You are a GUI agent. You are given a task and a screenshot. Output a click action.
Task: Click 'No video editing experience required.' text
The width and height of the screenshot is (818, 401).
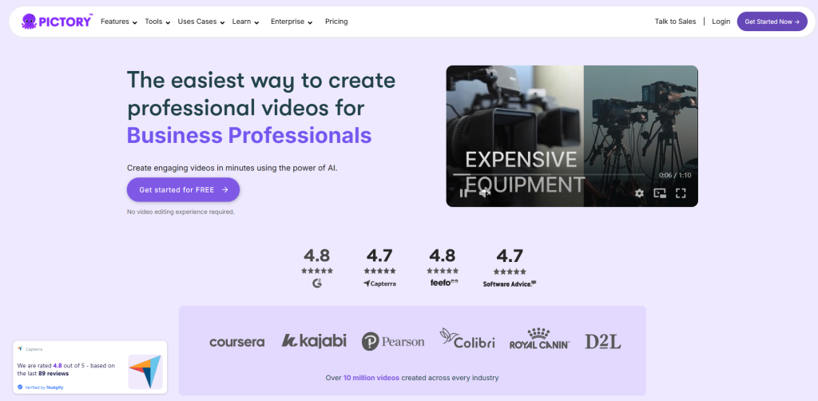[181, 212]
